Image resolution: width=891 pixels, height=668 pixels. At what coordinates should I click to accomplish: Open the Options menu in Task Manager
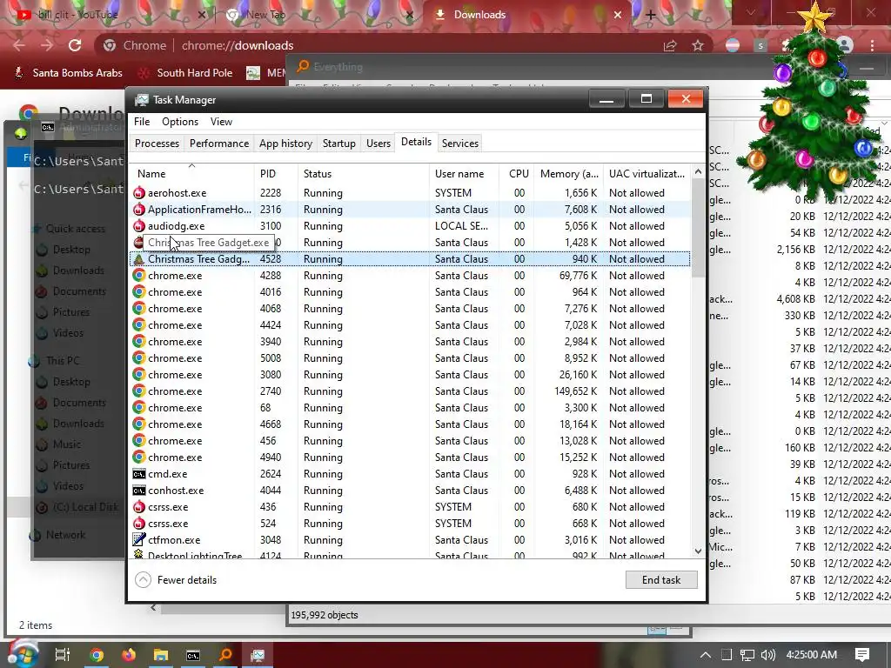(x=180, y=122)
